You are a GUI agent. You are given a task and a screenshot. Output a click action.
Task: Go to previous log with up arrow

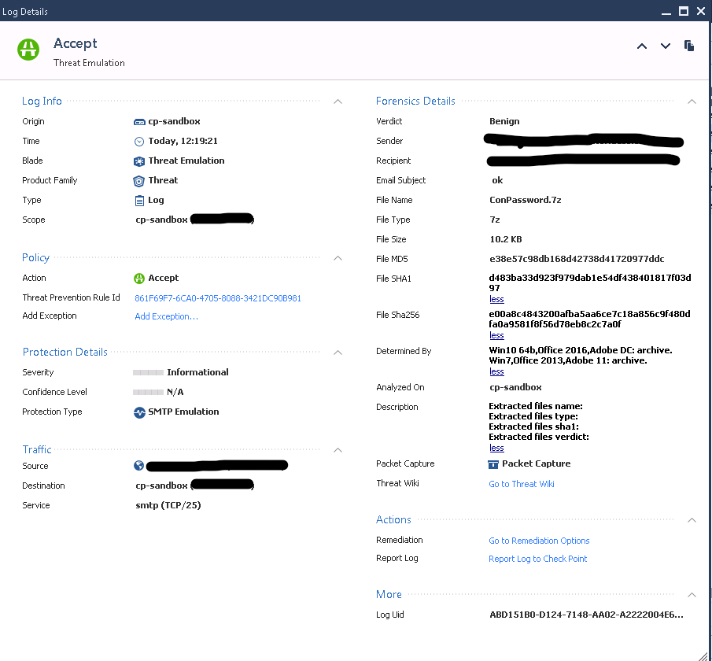click(x=642, y=46)
